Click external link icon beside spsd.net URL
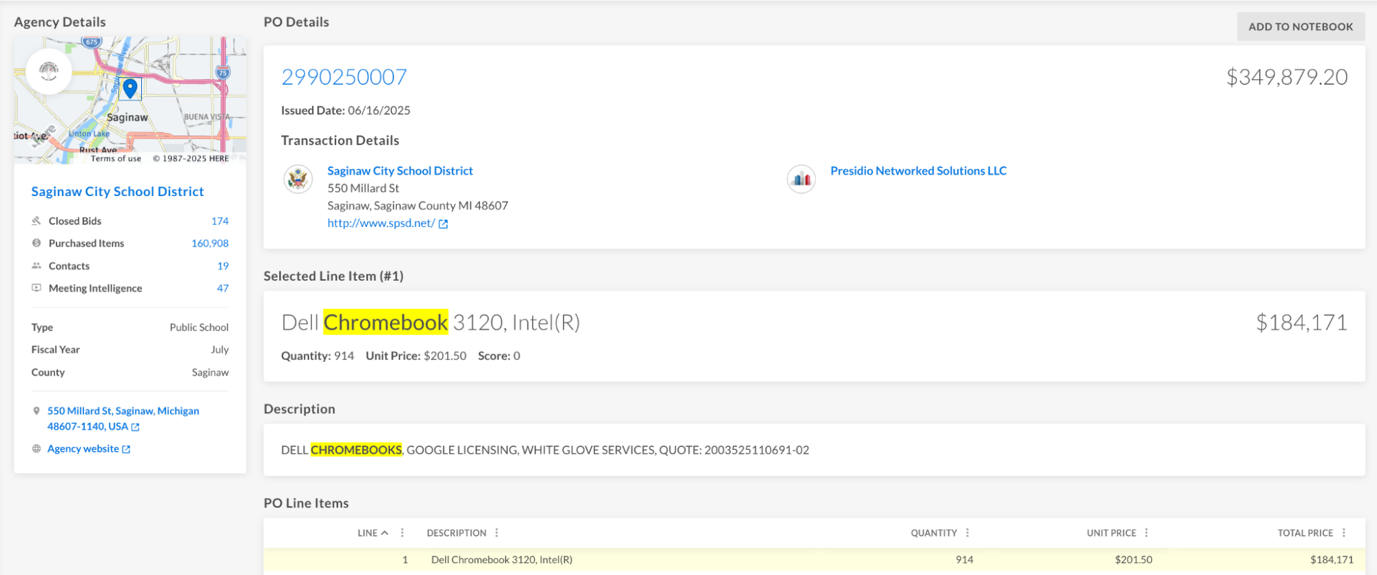 pyautogui.click(x=444, y=224)
